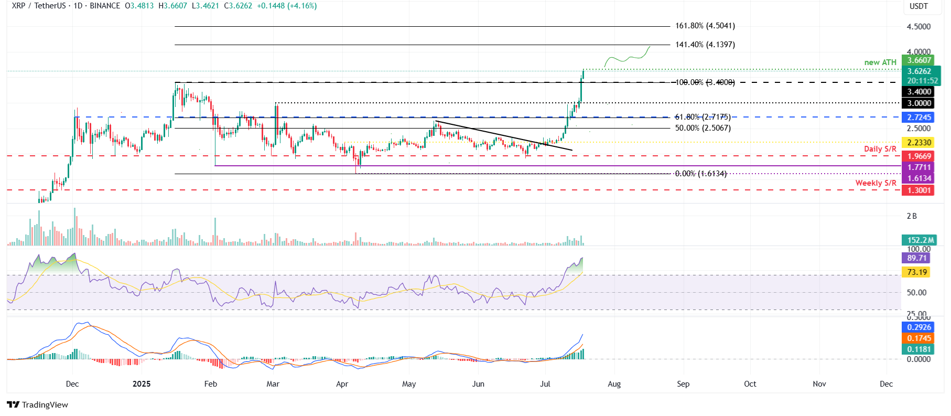951x416 pixels.
Task: Select the 50.00% (2.5067) Fibonacci label
Action: [703, 128]
